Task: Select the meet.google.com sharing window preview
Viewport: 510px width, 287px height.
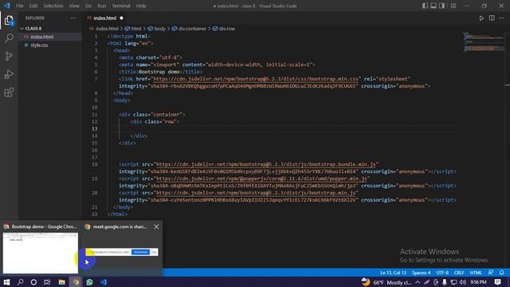Action: [122, 253]
